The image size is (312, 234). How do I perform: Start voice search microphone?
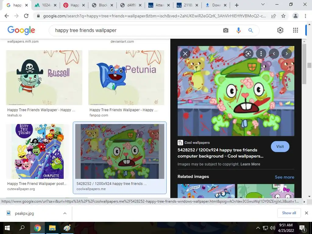(x=238, y=30)
